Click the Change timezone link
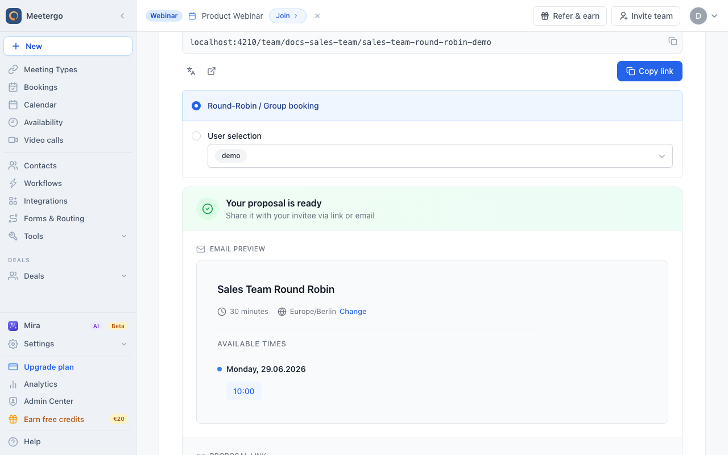 pyautogui.click(x=353, y=312)
